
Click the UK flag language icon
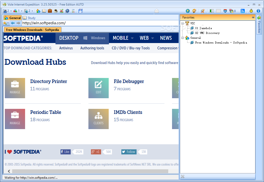click(231, 11)
